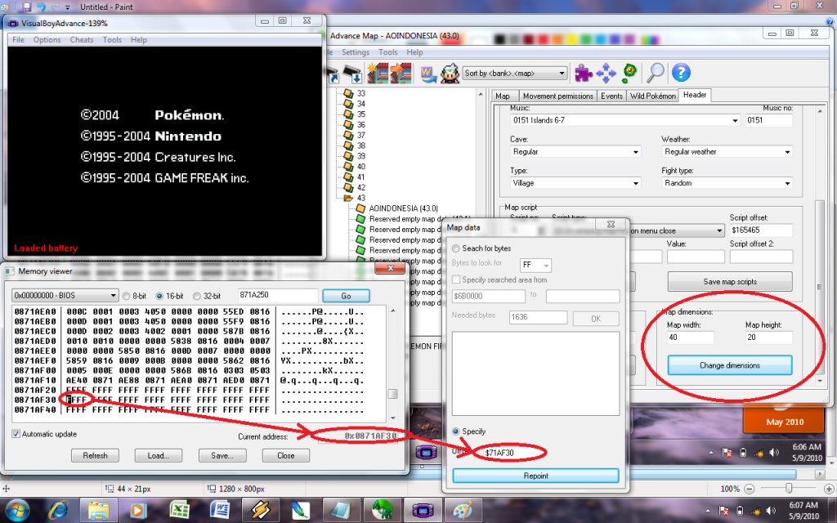
Task: Launch Internet Explorer from the taskbar
Action: [58, 511]
